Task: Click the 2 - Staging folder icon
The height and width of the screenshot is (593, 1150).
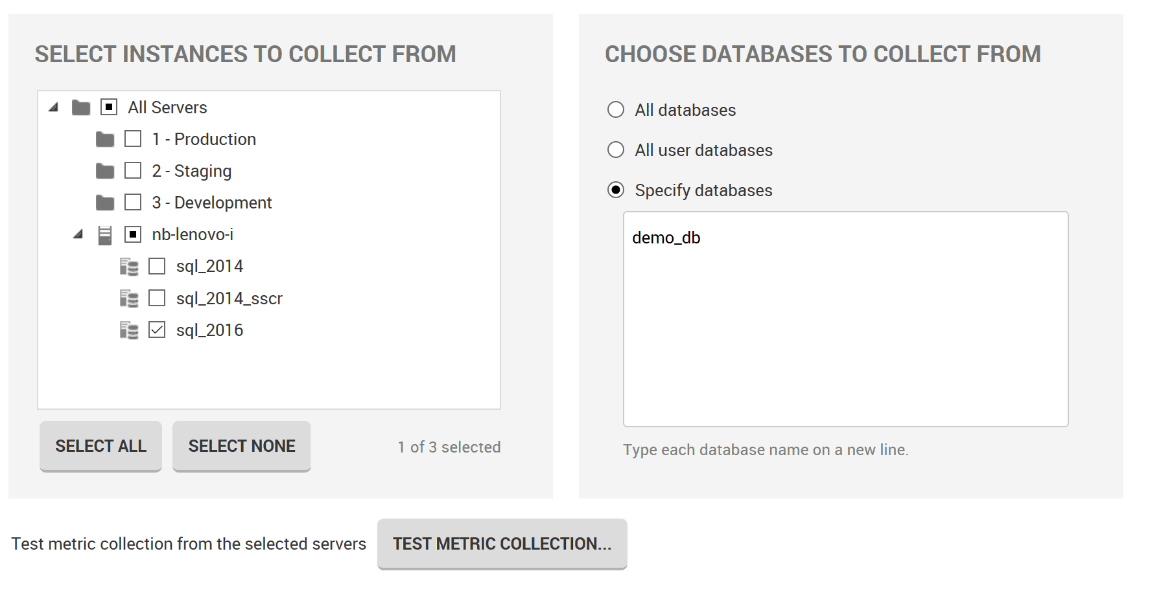Action: (105, 171)
